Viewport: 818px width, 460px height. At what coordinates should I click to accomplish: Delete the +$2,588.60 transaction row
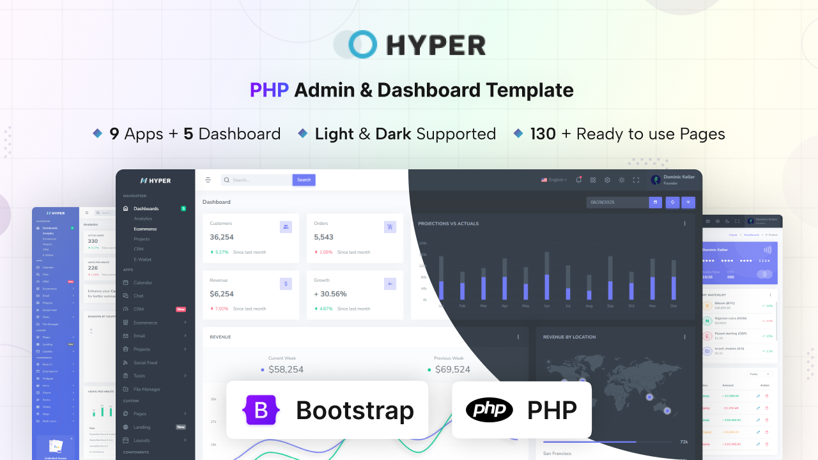pyautogui.click(x=768, y=396)
